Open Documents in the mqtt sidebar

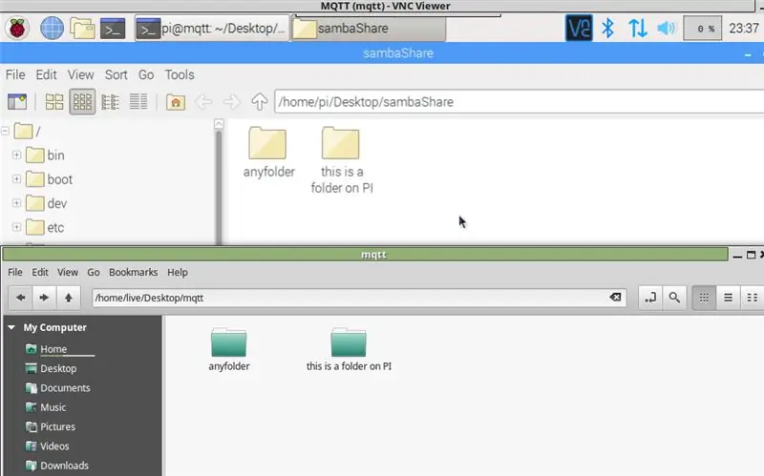tap(57, 388)
